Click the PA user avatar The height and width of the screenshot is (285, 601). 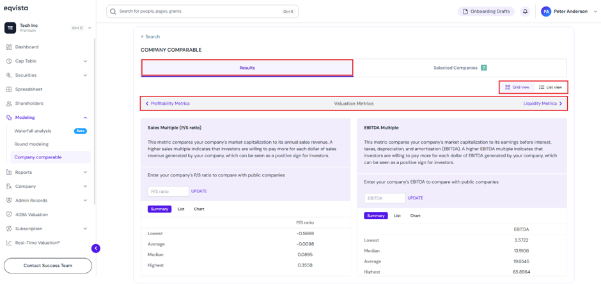(546, 12)
